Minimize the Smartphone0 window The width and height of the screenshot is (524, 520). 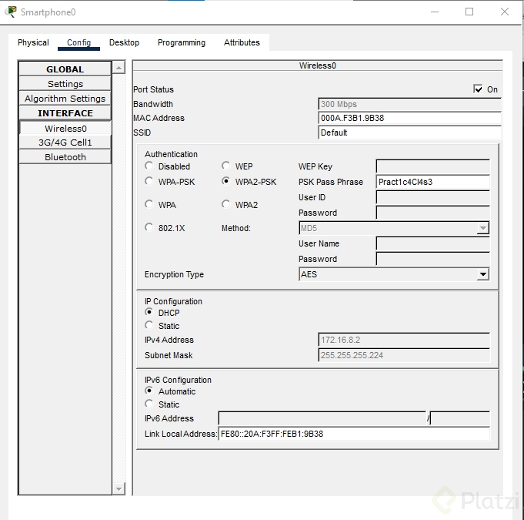pyautogui.click(x=435, y=12)
